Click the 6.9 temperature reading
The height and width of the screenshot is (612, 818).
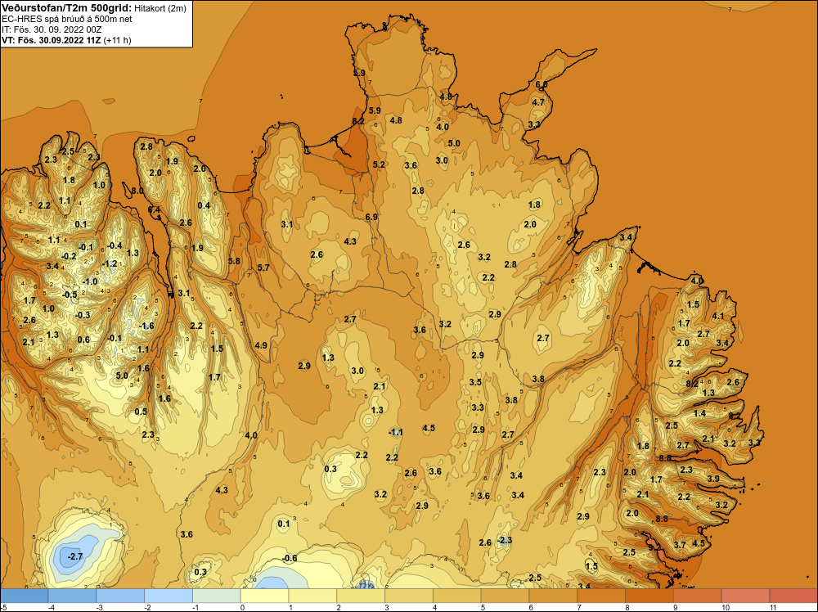pyautogui.click(x=371, y=217)
